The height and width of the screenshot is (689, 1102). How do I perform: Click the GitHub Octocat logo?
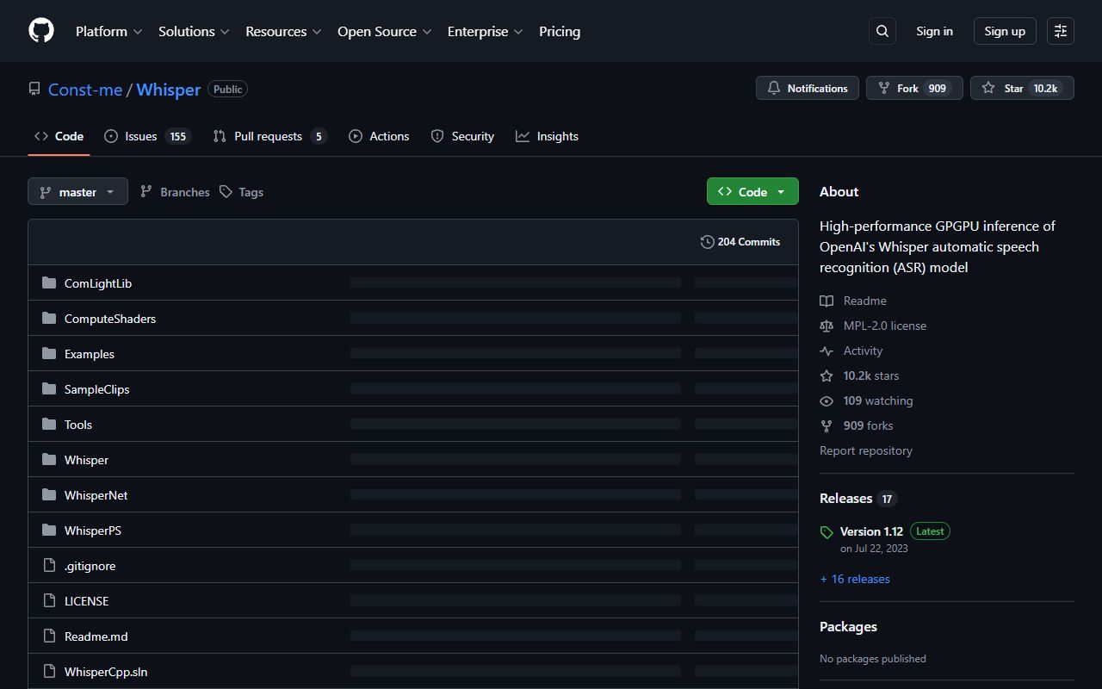(x=40, y=31)
